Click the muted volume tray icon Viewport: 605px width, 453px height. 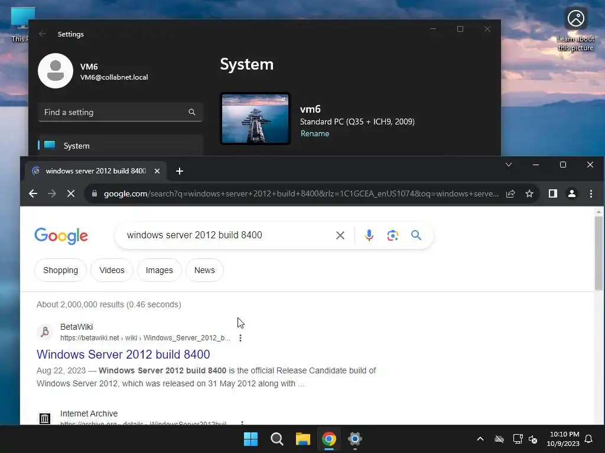pyautogui.click(x=533, y=439)
